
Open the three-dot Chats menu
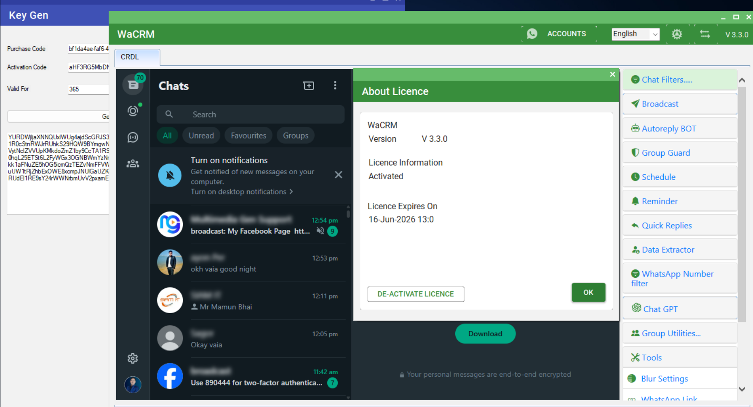pyautogui.click(x=335, y=85)
